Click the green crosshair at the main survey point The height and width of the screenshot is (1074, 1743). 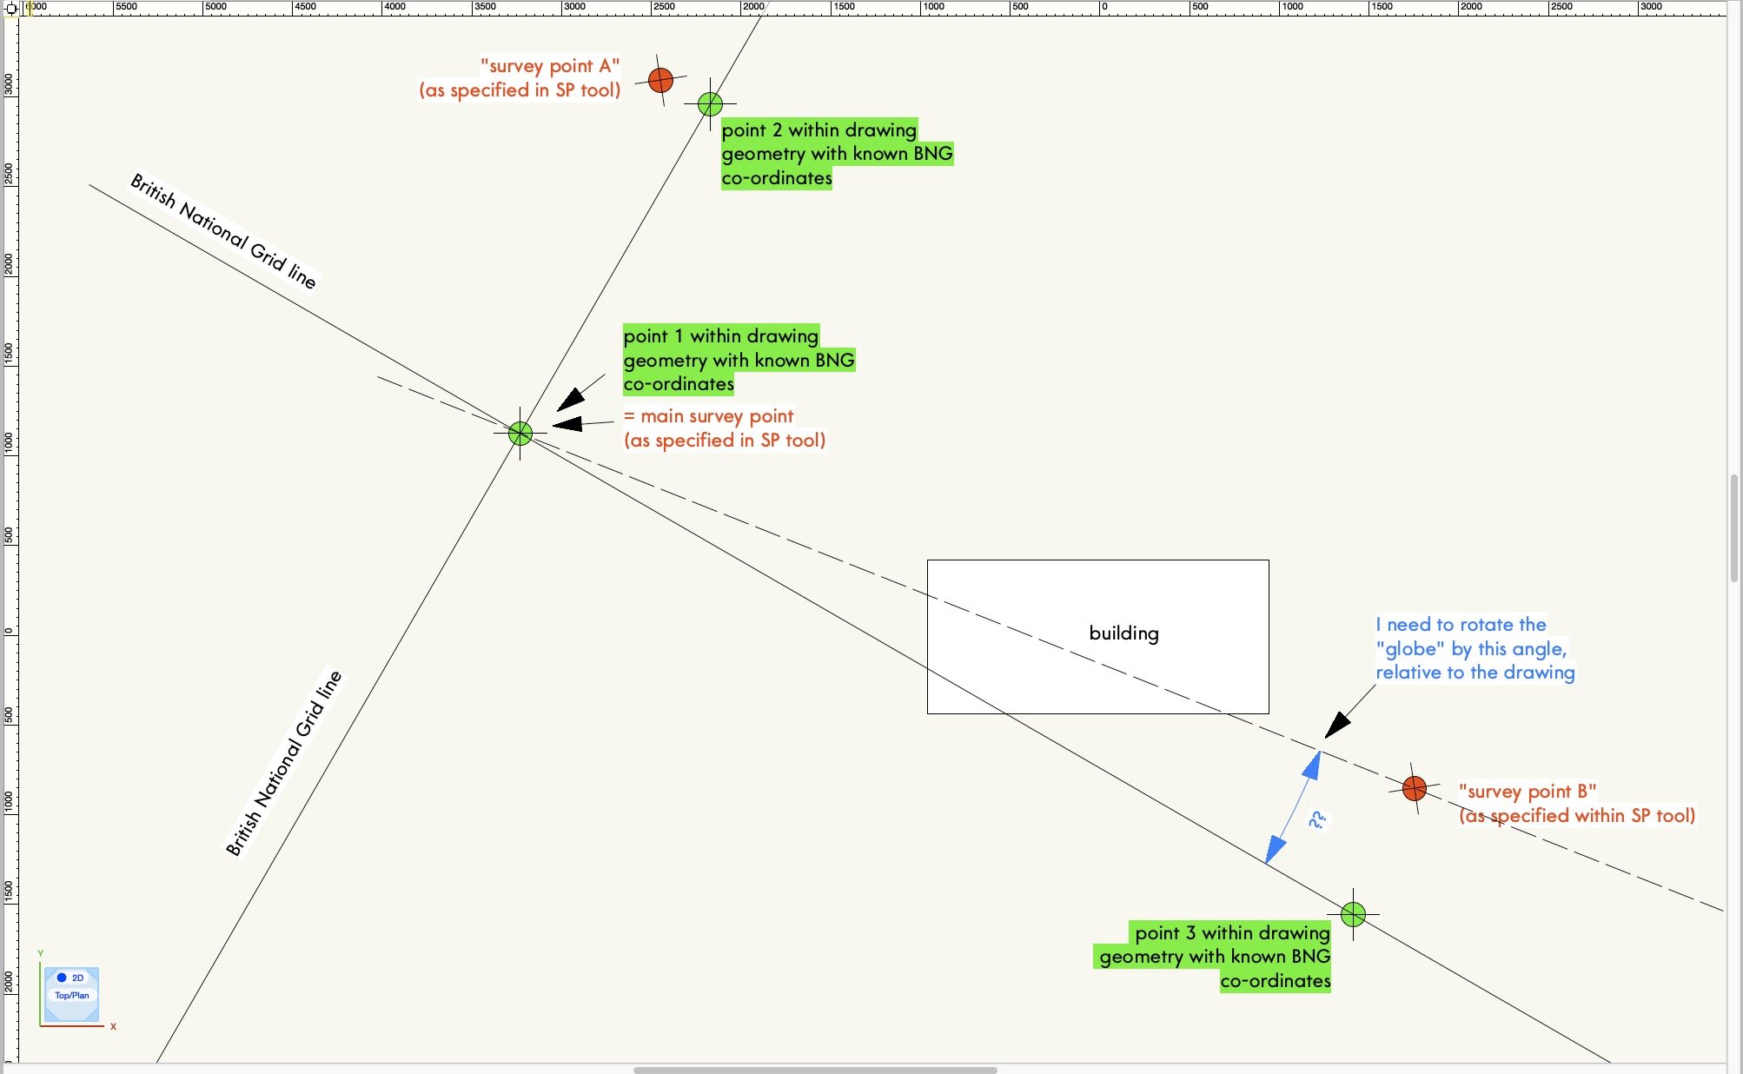(x=521, y=433)
